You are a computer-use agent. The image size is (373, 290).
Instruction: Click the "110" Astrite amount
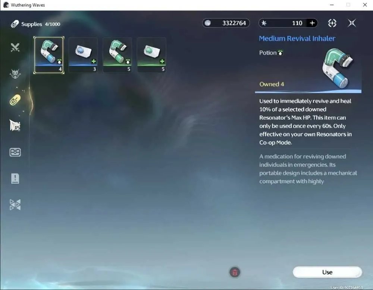[x=297, y=23]
